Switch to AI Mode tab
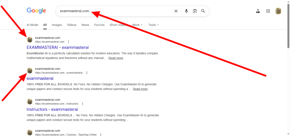This screenshot has width=290, height=136. (x=32, y=25)
